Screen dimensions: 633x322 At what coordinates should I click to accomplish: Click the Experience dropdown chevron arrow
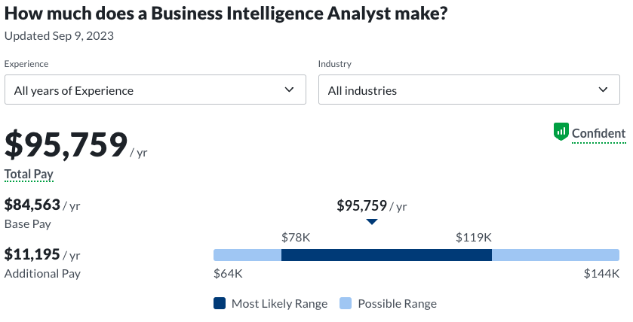[x=289, y=90]
